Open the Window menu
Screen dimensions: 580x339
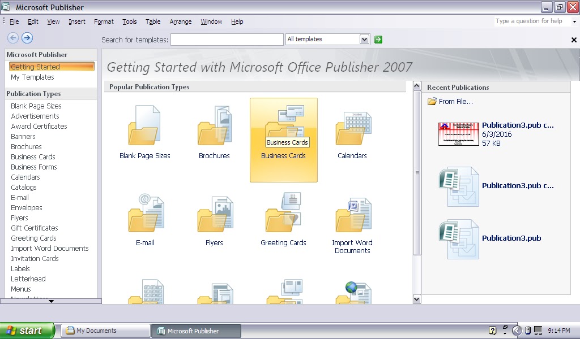(211, 21)
